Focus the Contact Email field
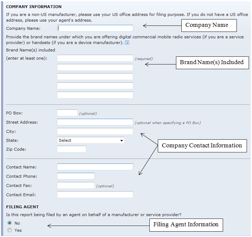252x237 pixels. (x=95, y=195)
